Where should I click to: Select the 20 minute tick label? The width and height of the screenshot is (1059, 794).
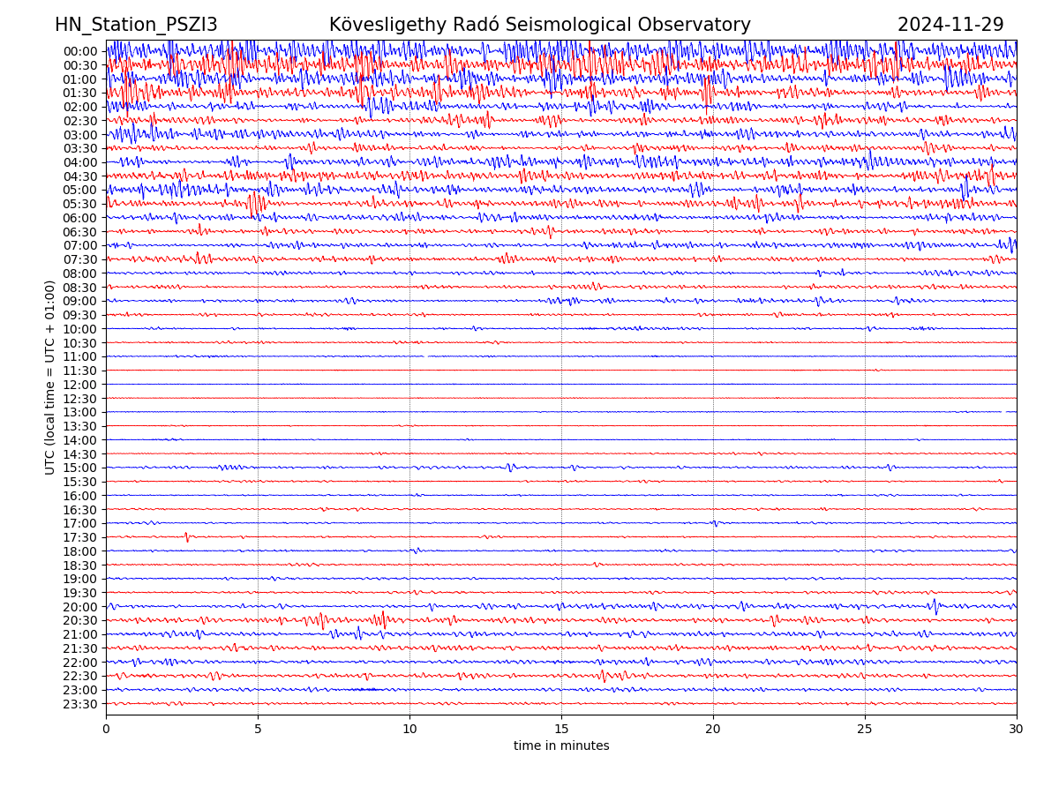click(x=713, y=730)
